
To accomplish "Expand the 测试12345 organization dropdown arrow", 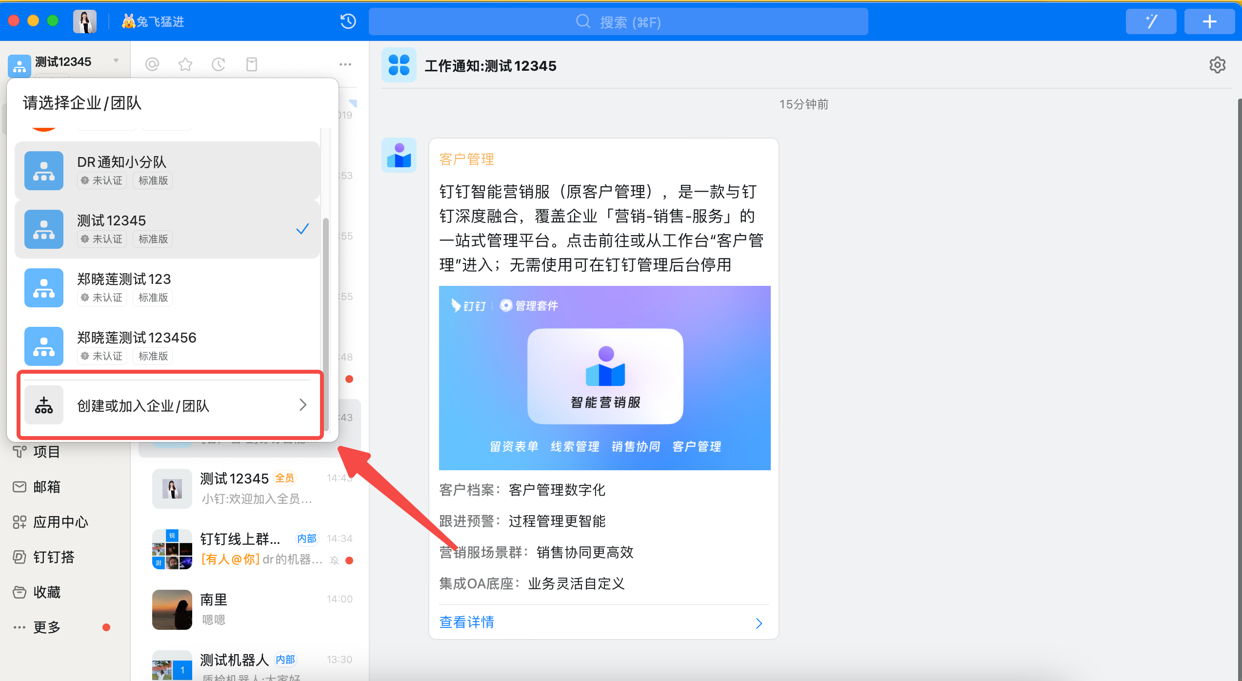I will (x=116, y=60).
